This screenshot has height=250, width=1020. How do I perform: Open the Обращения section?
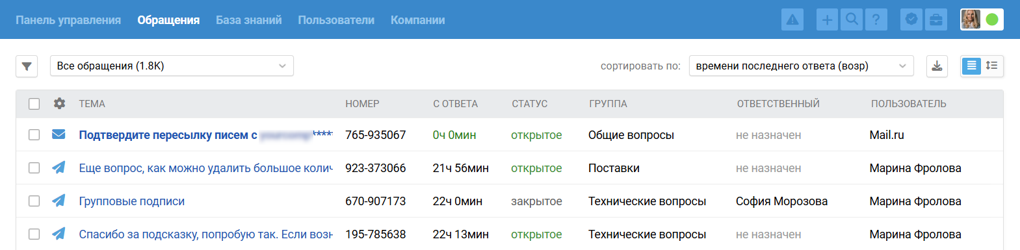pos(168,20)
